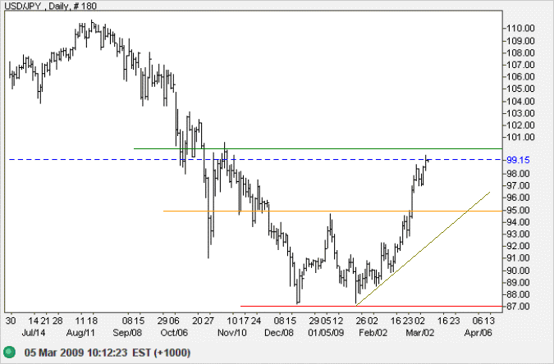Click the Mar/02 date axis label
This screenshot has height=364, width=554.
coord(419,333)
